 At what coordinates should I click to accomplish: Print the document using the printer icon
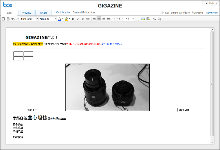click(x=8, y=19)
